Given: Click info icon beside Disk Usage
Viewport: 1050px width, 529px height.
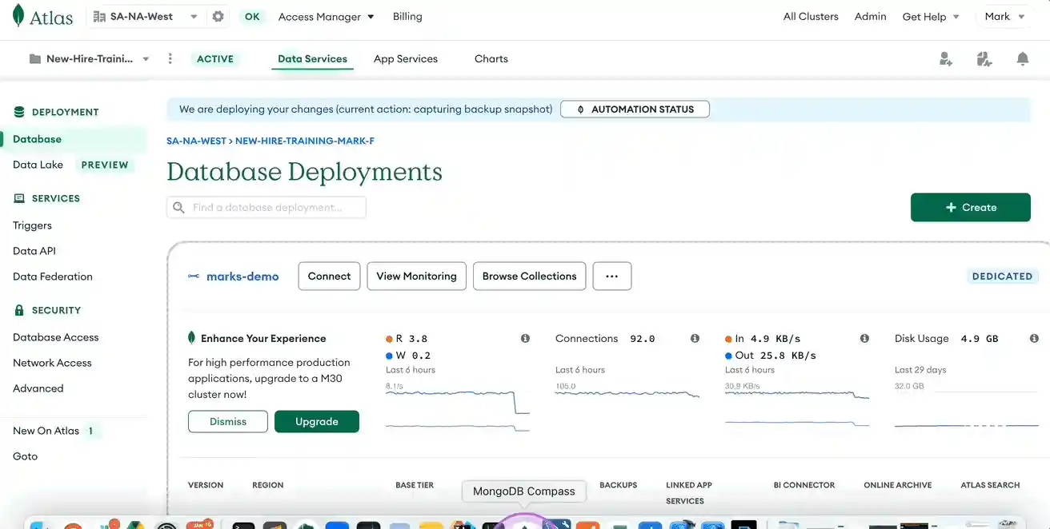Looking at the screenshot, I should coord(1034,339).
